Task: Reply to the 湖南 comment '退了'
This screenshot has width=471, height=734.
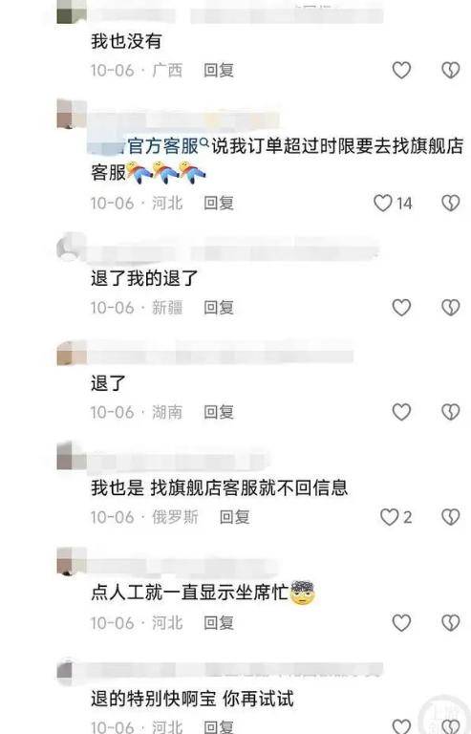Action: tap(219, 412)
